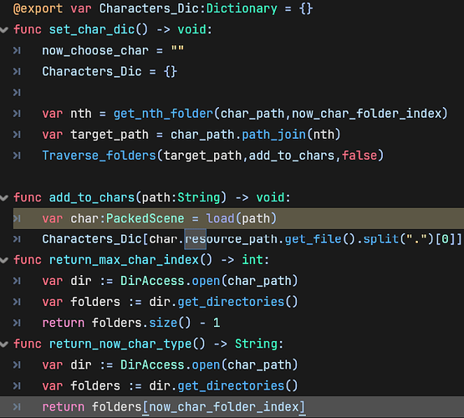Image resolution: width=464 pixels, height=418 pixels.
Task: Click DirAccess in return_max_char_index body
Action: tap(152, 281)
